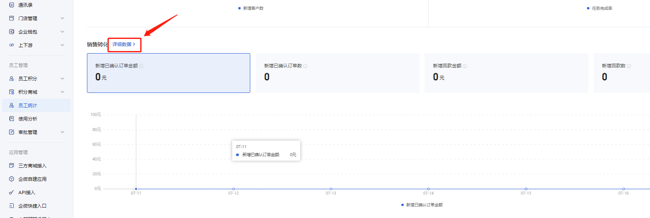Click the 三方商城接入 icon
The width and height of the screenshot is (650, 218).
tap(12, 166)
